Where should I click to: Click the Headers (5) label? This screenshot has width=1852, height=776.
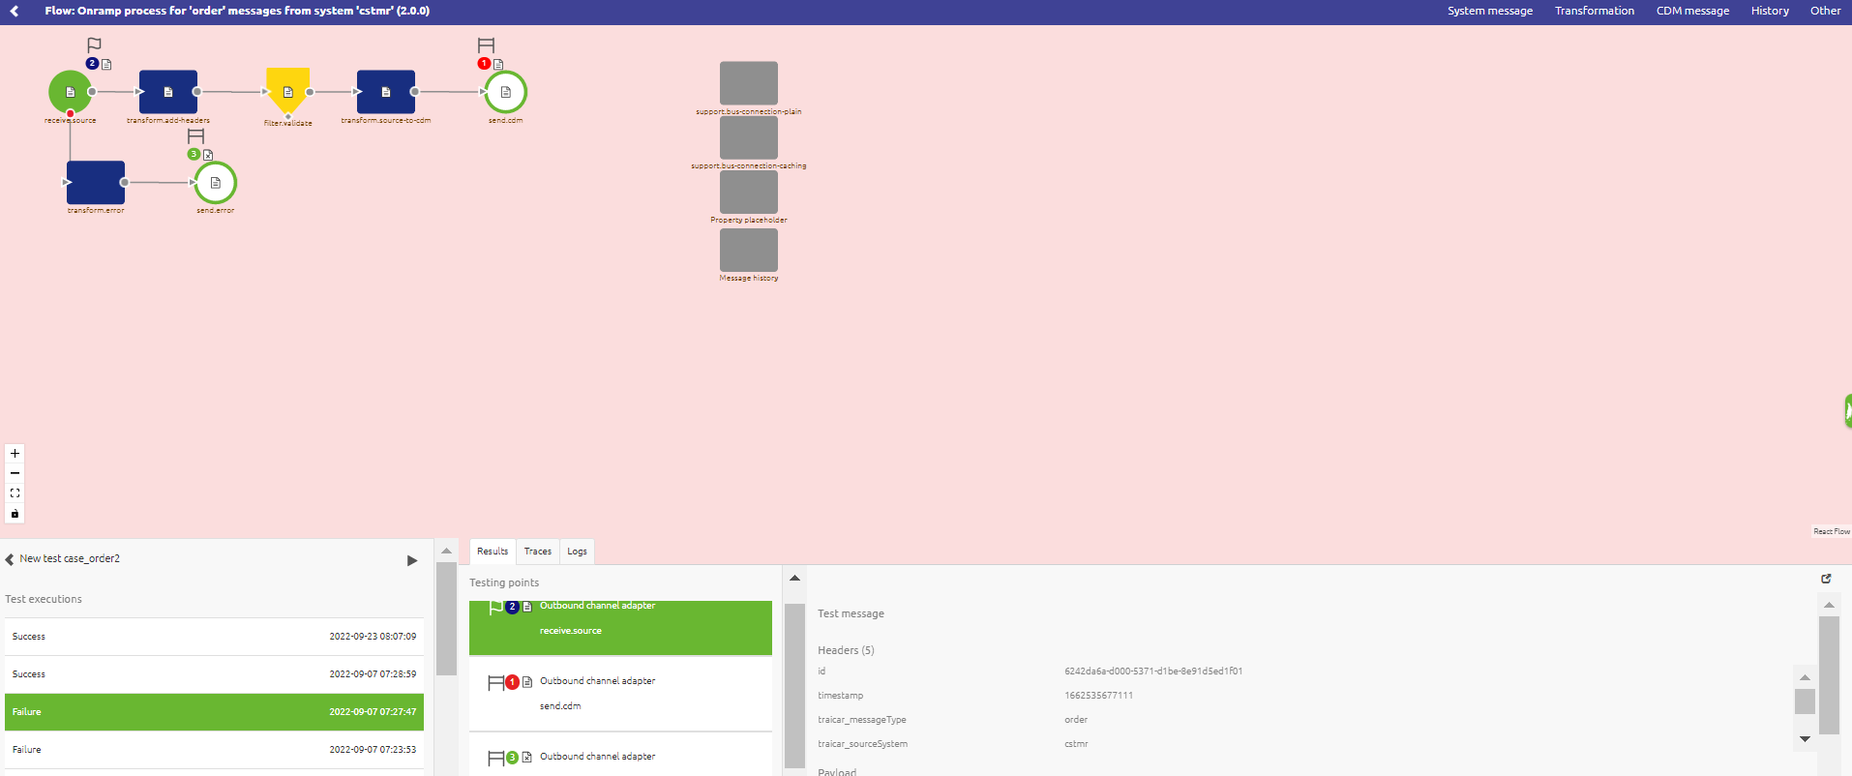tap(846, 650)
